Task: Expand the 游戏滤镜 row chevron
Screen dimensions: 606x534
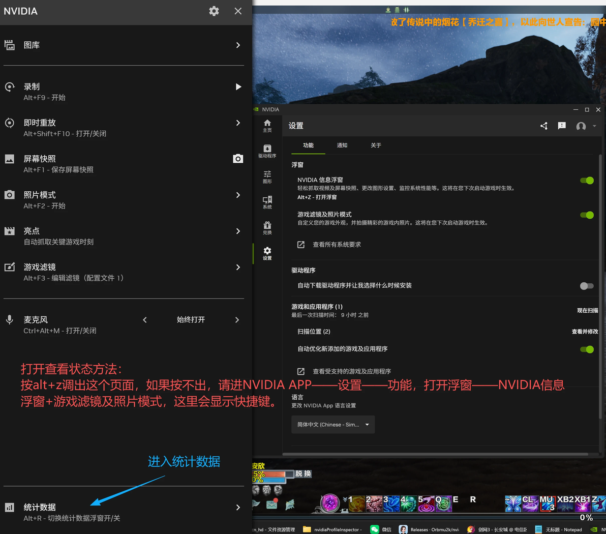Action: (238, 268)
